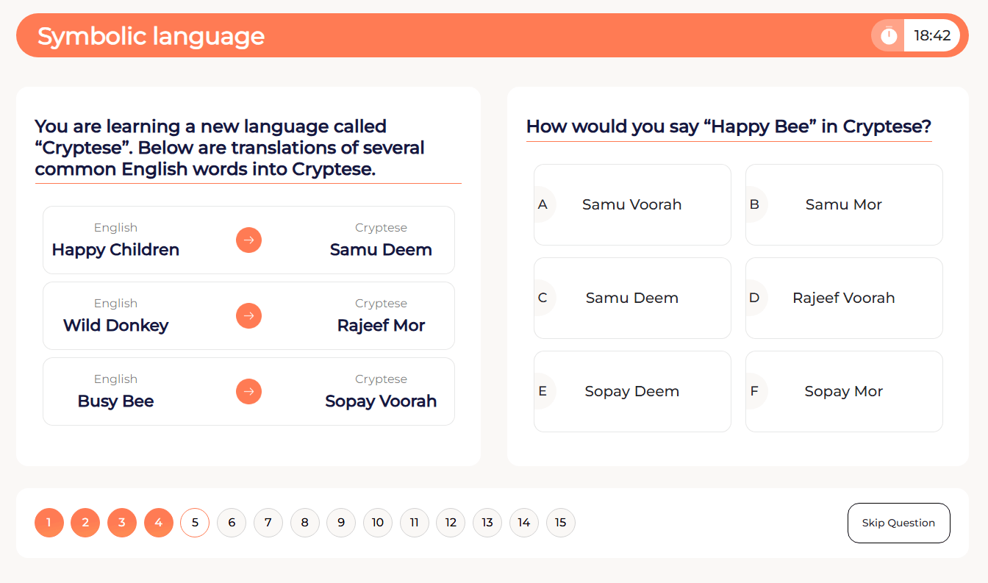Navigate to last question 15
Viewport: 988px width, 583px height.
pos(560,523)
